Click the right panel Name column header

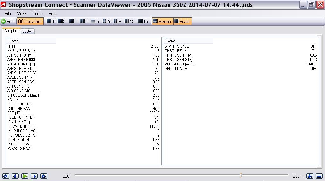coord(189,41)
